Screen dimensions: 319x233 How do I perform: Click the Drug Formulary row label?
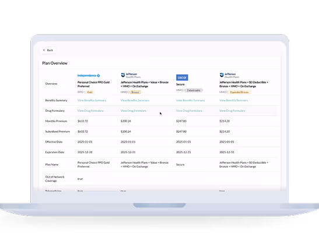55,111
